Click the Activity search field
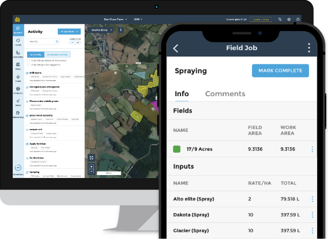The width and height of the screenshot is (328, 239). click(44, 41)
